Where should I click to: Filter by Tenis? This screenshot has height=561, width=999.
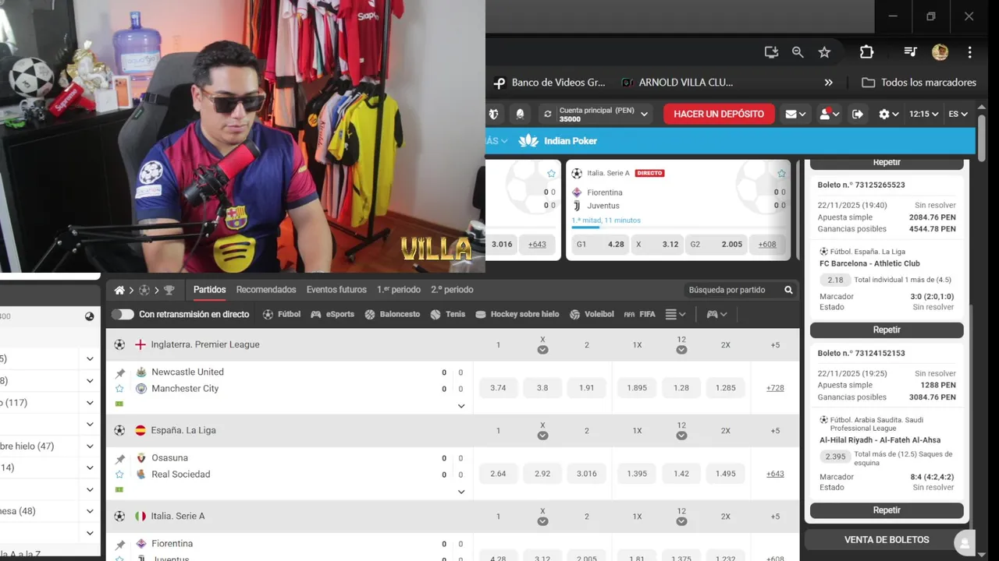point(448,315)
